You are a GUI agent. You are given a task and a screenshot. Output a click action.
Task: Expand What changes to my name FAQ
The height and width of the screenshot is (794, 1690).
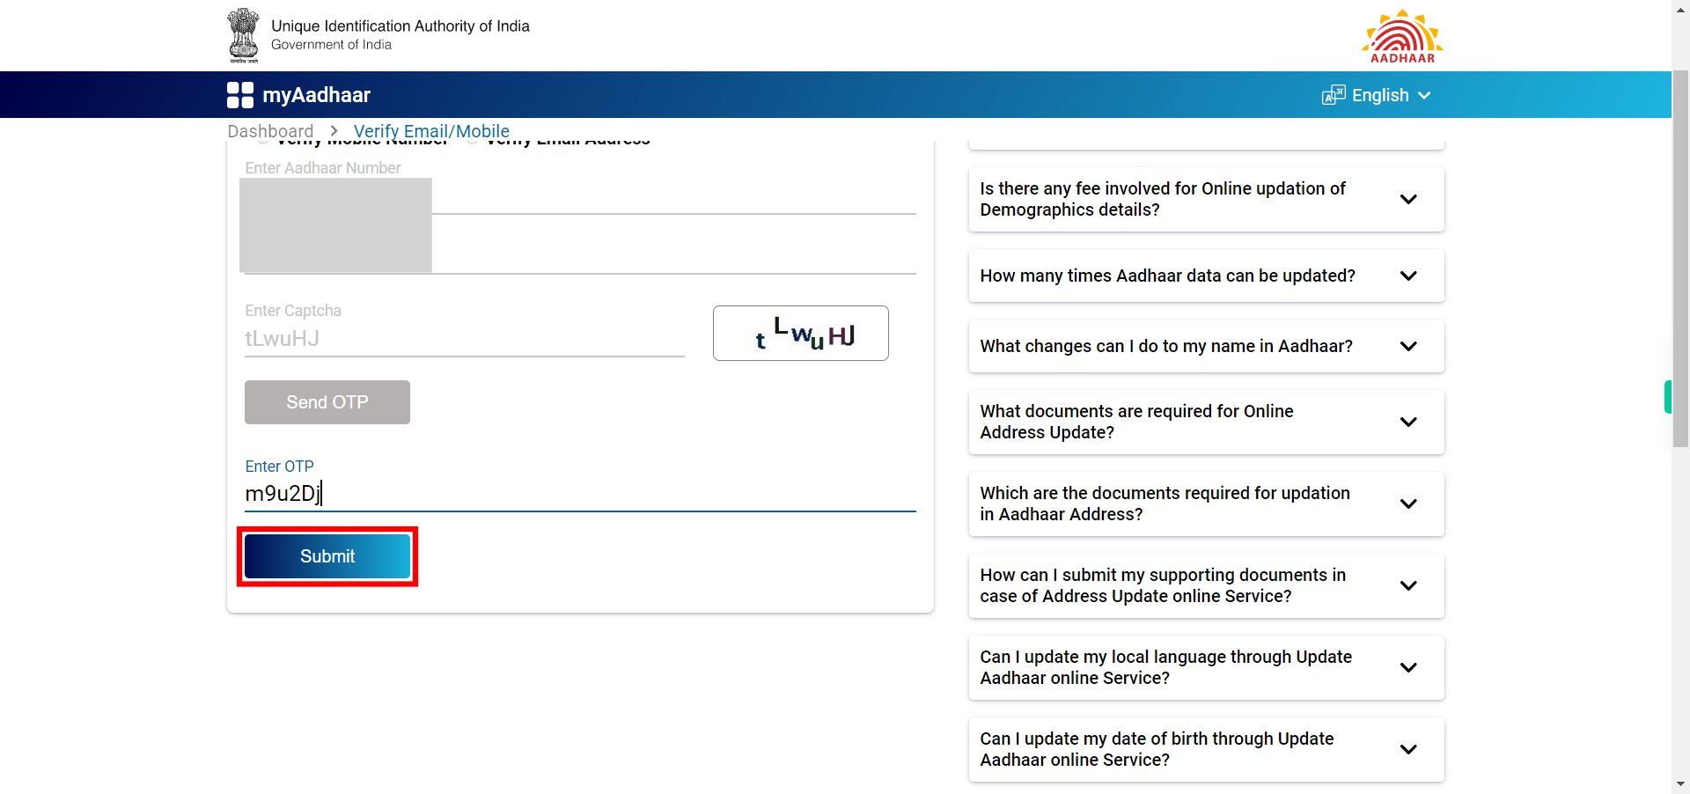(x=1207, y=346)
